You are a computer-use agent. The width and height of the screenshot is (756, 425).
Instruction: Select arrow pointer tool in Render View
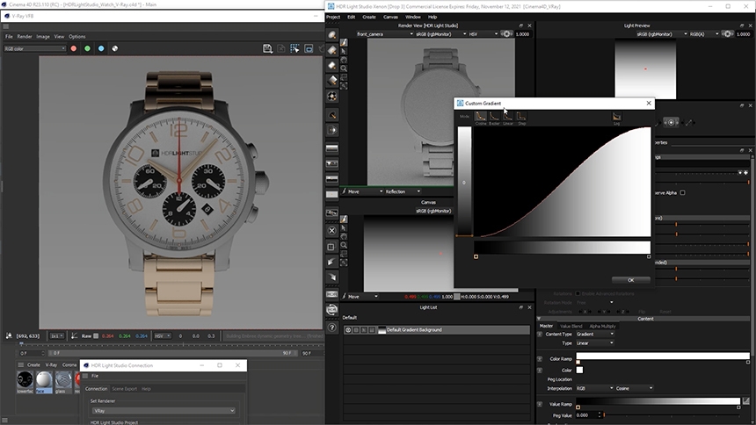point(344,52)
